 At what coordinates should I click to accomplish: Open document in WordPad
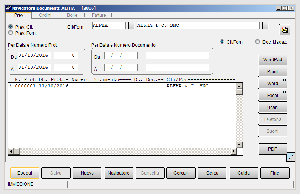tap(272, 60)
